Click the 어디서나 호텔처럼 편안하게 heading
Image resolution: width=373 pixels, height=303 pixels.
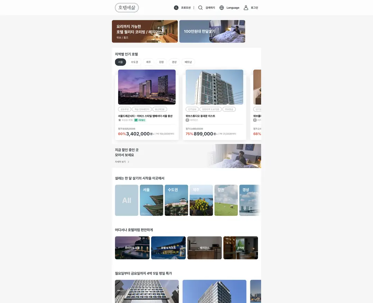134,230
